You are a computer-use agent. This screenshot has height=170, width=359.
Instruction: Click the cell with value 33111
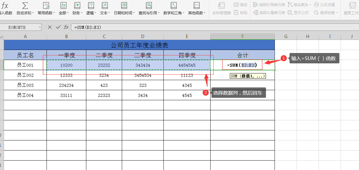(66, 95)
